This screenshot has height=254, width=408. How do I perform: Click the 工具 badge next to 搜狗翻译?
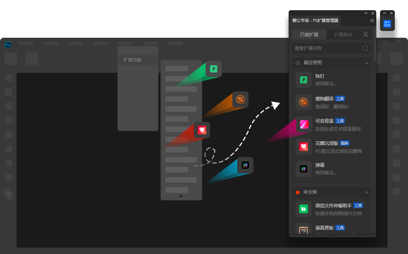340,99
